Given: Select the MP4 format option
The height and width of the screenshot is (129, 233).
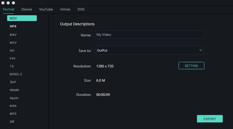Looking at the screenshot, I should tap(13, 26).
